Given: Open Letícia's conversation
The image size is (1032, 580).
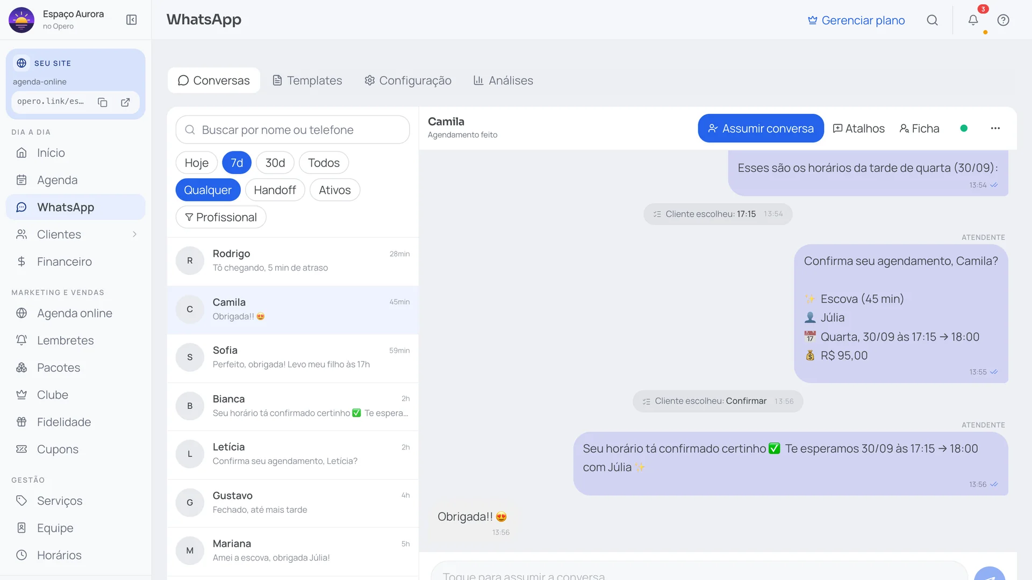Looking at the screenshot, I should point(292,454).
